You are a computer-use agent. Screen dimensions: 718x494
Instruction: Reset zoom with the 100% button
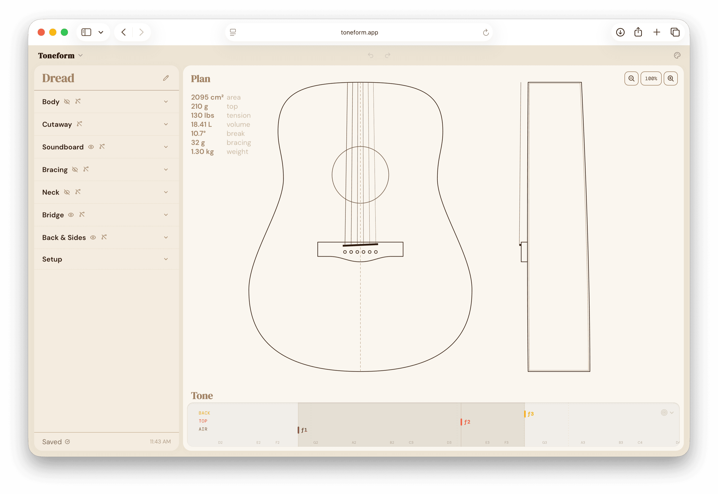click(651, 78)
